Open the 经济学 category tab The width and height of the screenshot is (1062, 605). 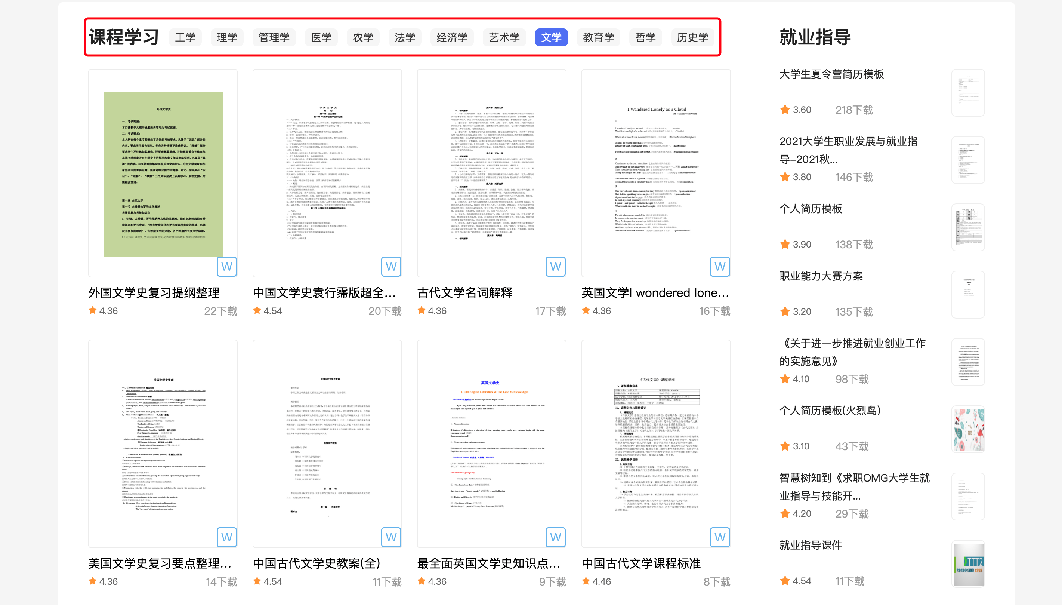point(452,37)
